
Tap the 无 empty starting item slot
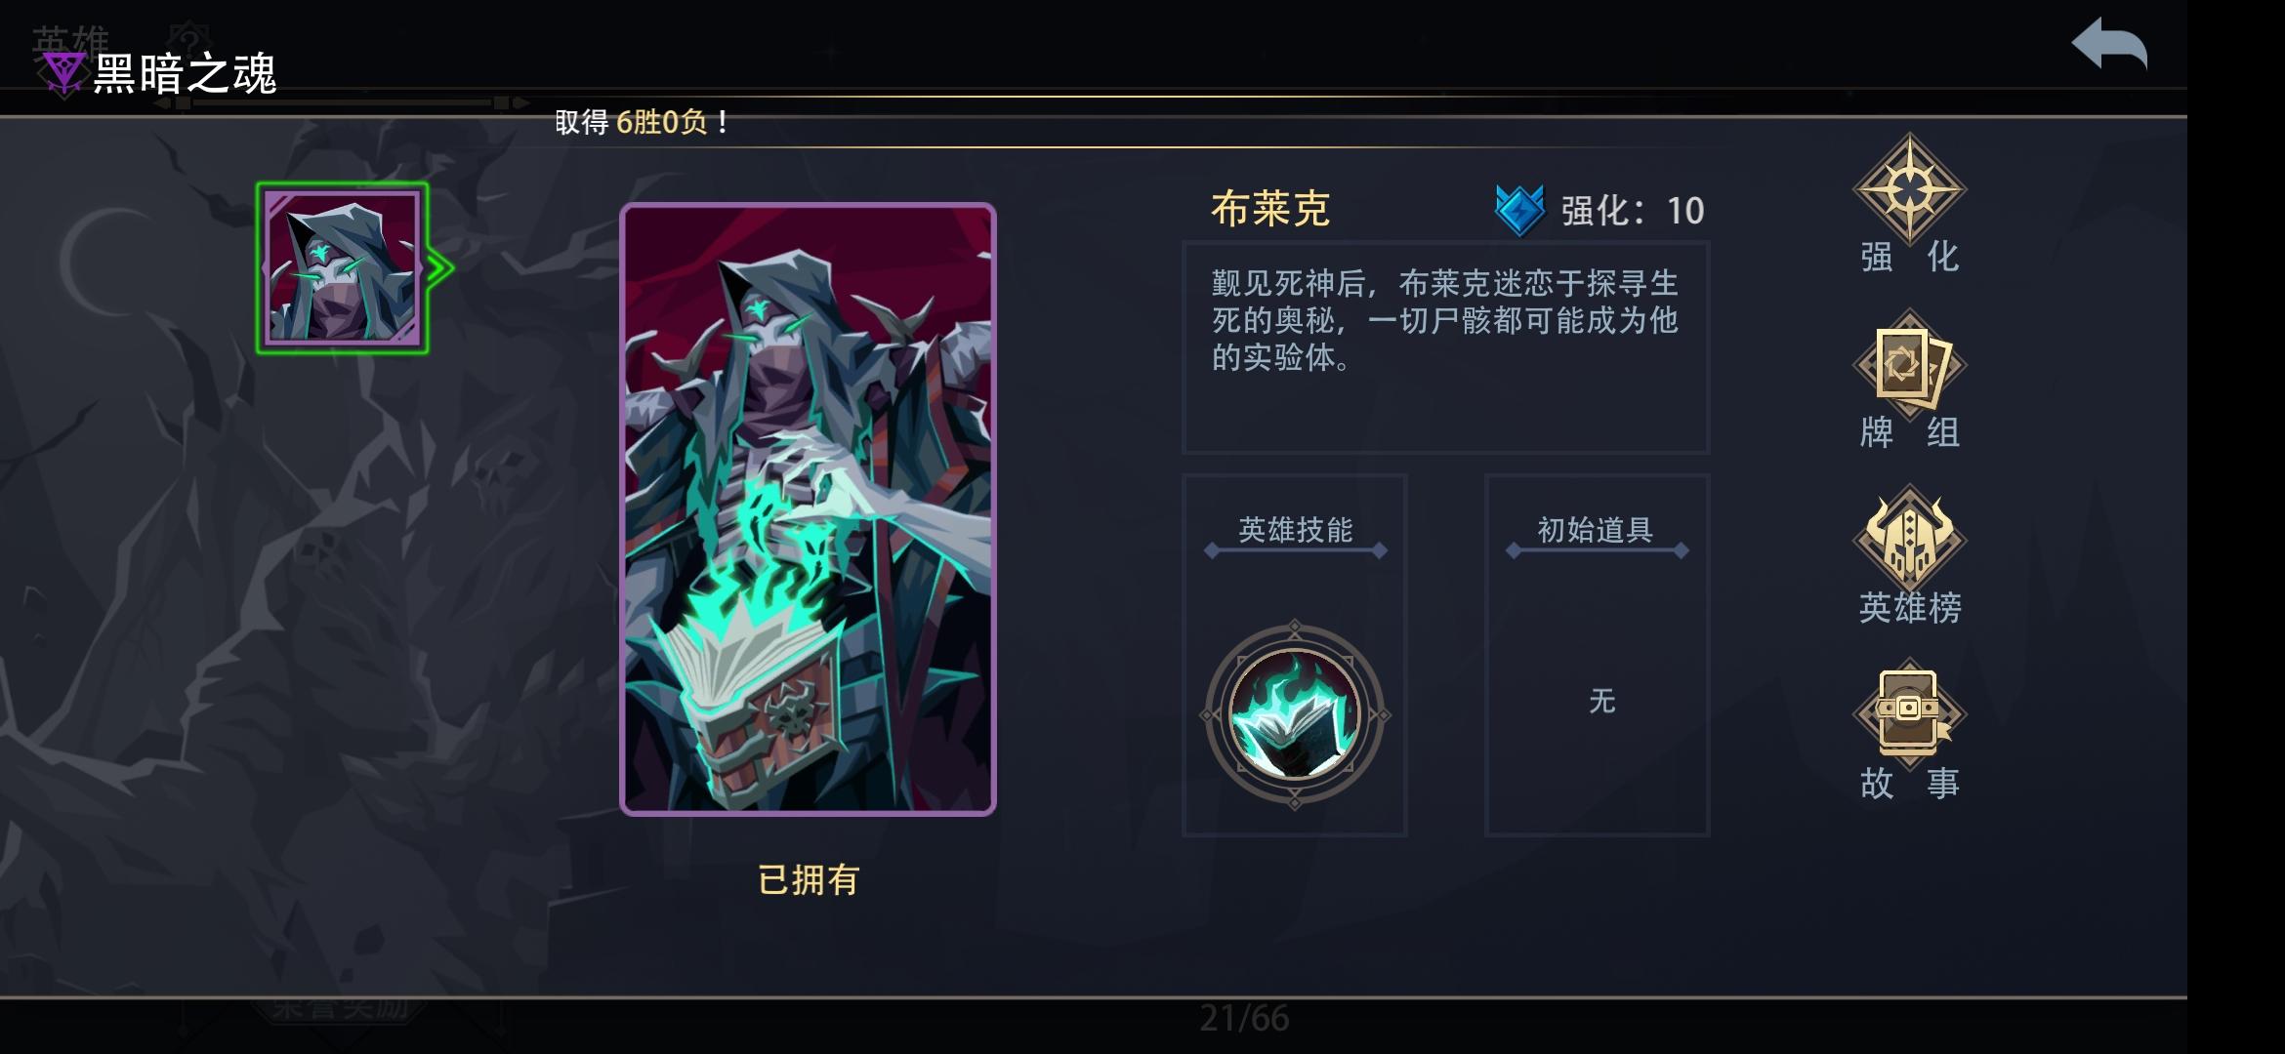point(1601,701)
